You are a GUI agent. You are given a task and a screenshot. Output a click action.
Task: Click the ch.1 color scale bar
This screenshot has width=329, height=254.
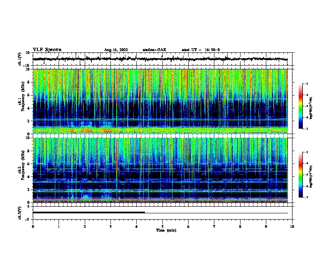(301, 106)
